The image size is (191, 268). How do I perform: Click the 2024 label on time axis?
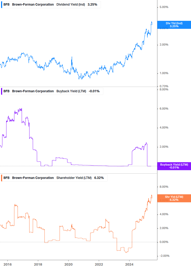pyautogui.click(x=129, y=265)
